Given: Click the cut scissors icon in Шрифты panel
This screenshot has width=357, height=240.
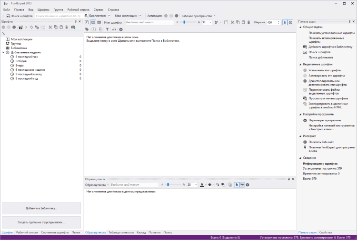Looking at the screenshot, I should coord(50,27).
